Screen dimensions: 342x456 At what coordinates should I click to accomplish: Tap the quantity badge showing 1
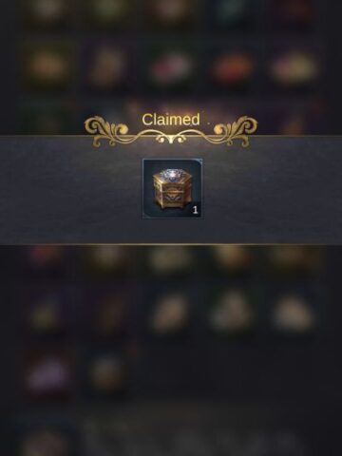tap(195, 210)
